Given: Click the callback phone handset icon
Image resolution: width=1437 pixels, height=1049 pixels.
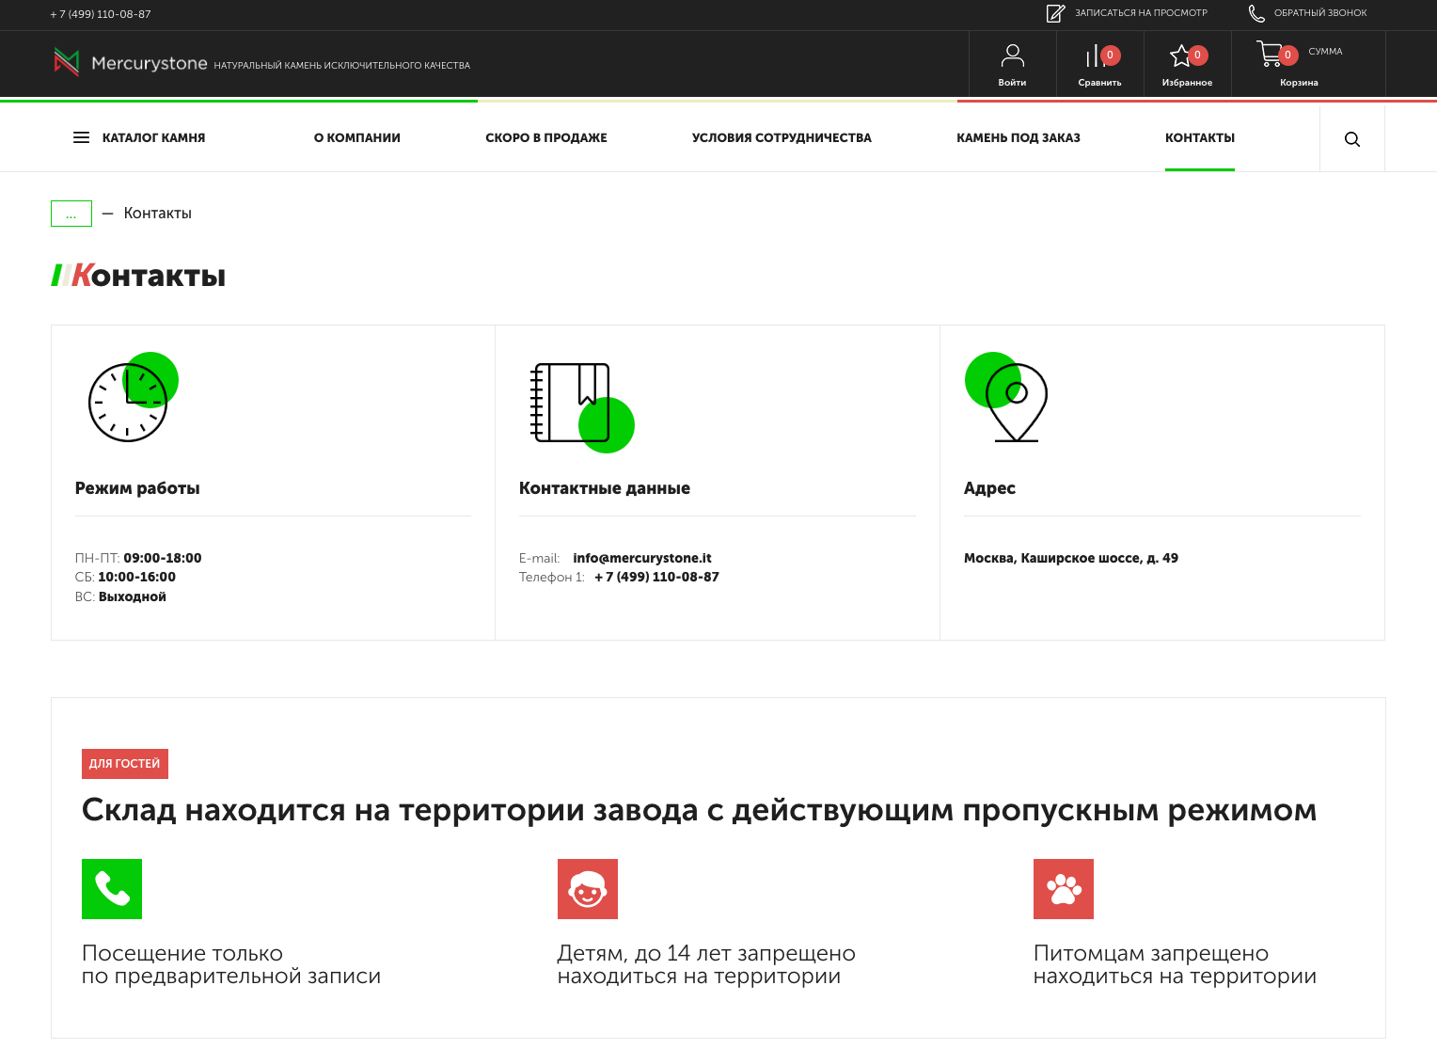Looking at the screenshot, I should click(1256, 13).
